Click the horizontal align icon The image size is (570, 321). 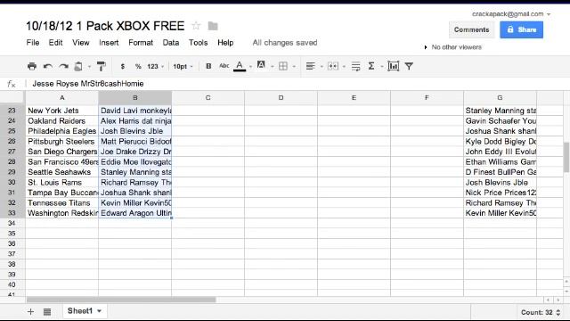click(x=311, y=66)
